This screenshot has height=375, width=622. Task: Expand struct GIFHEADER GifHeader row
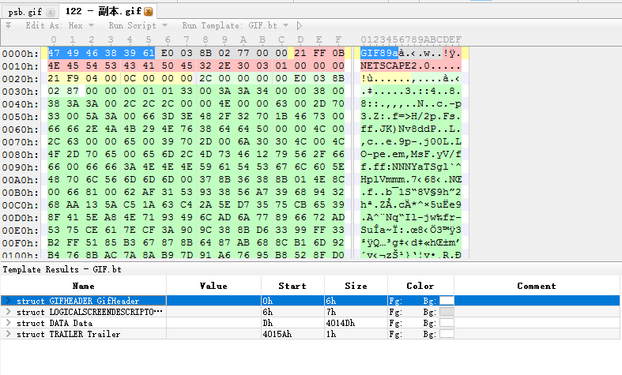[x=8, y=301]
